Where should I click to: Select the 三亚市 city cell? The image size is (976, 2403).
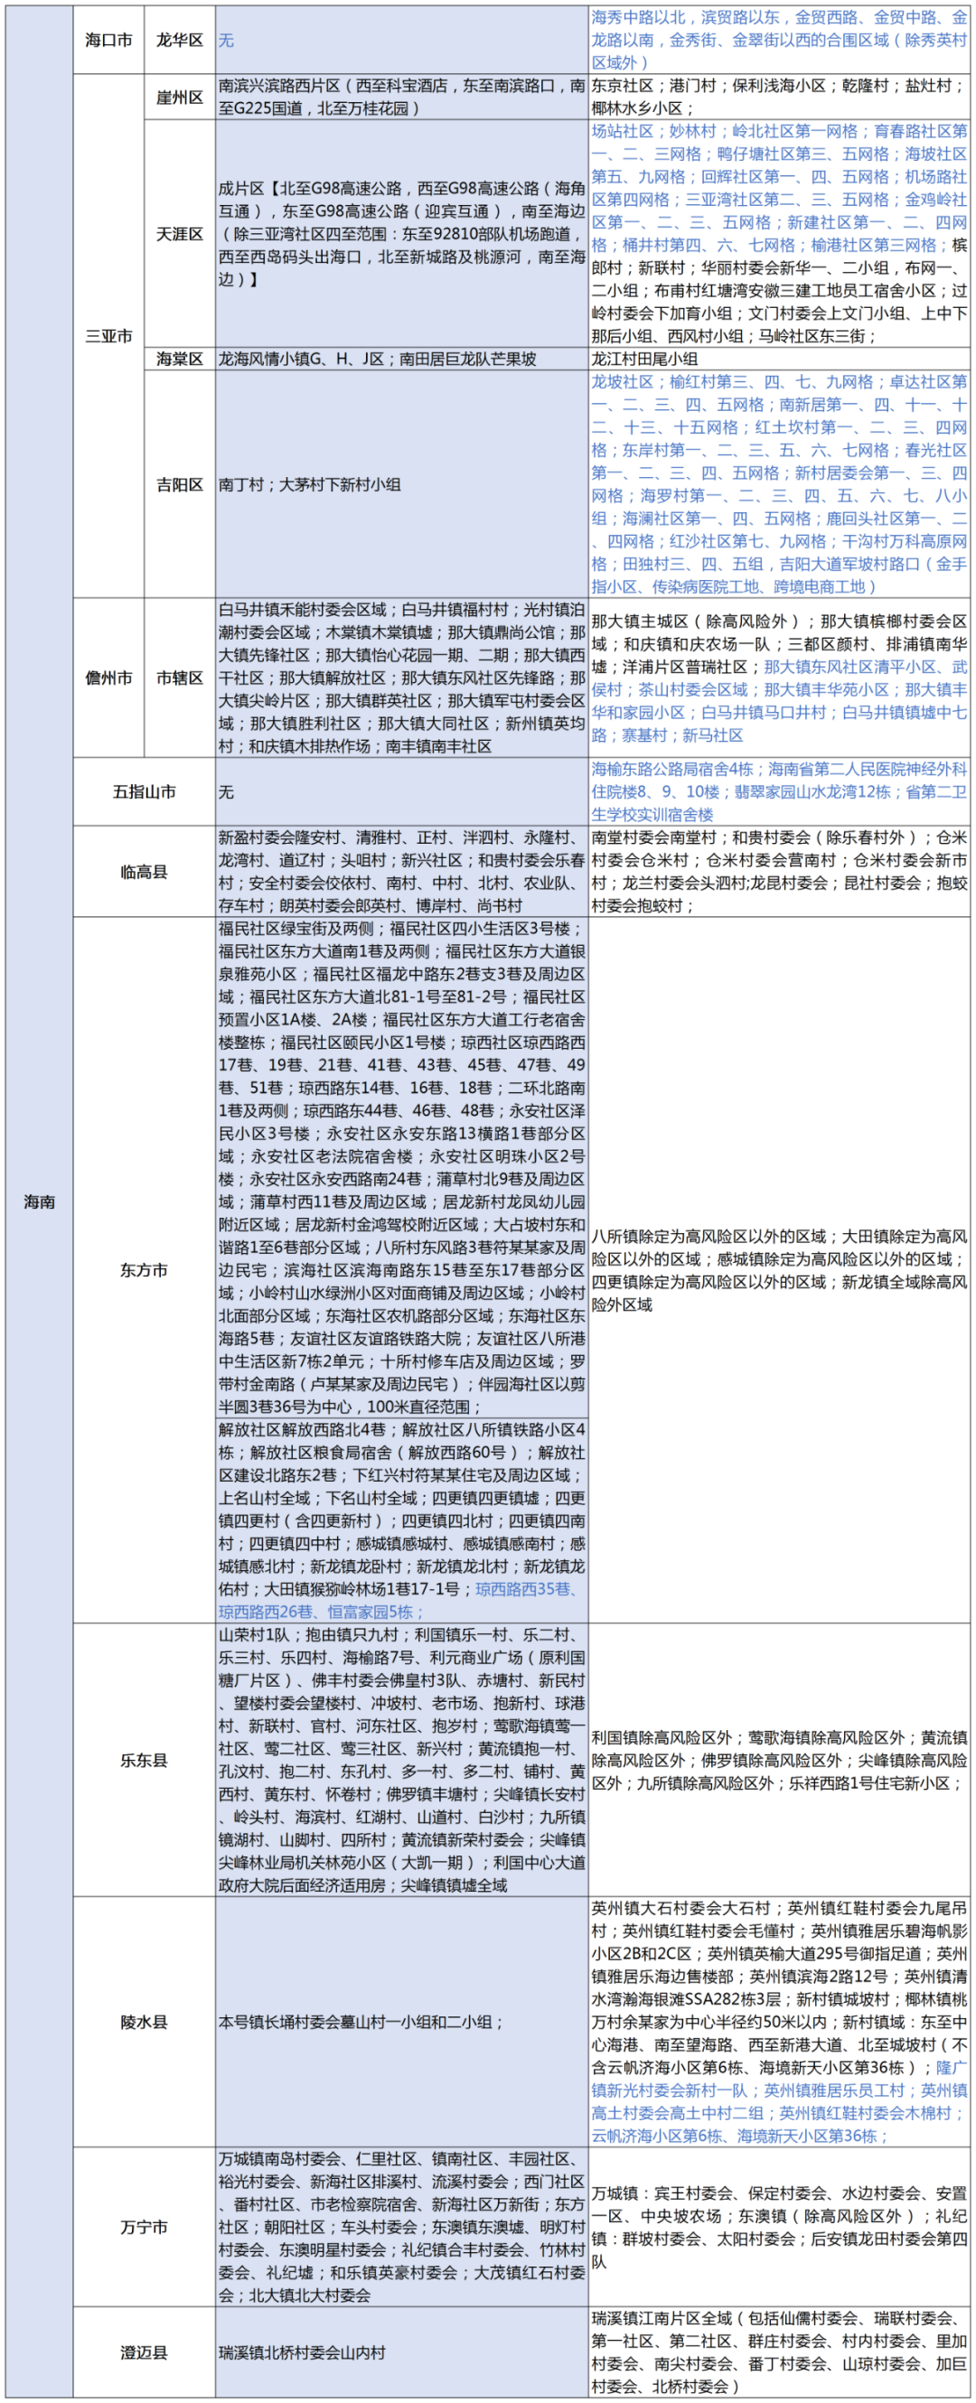(x=109, y=336)
